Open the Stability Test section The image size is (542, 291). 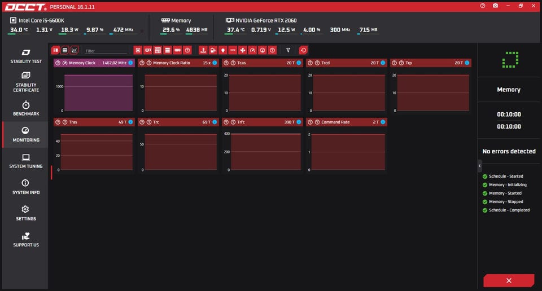26,56
